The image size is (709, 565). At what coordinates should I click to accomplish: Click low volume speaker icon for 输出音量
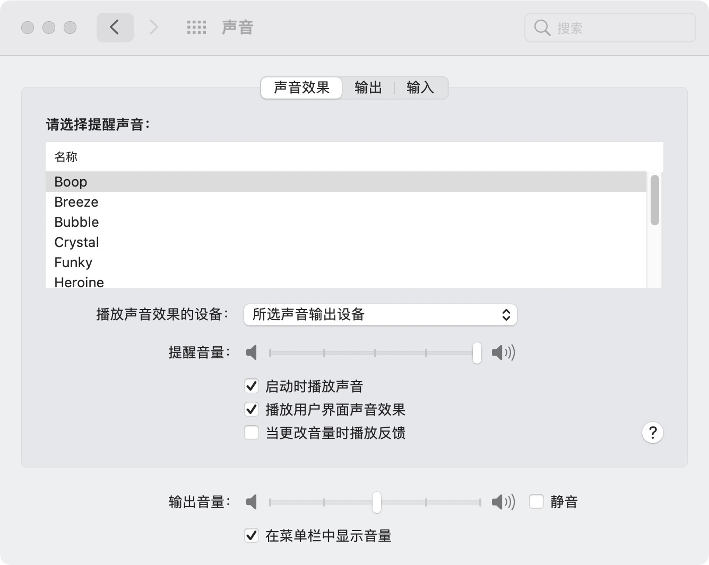coord(252,502)
